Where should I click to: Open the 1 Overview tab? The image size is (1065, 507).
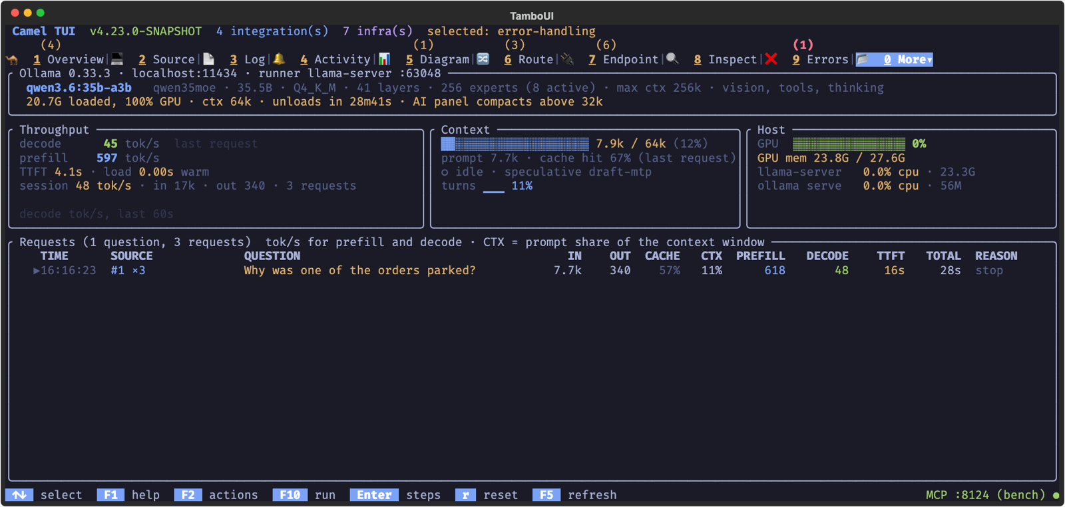point(69,60)
